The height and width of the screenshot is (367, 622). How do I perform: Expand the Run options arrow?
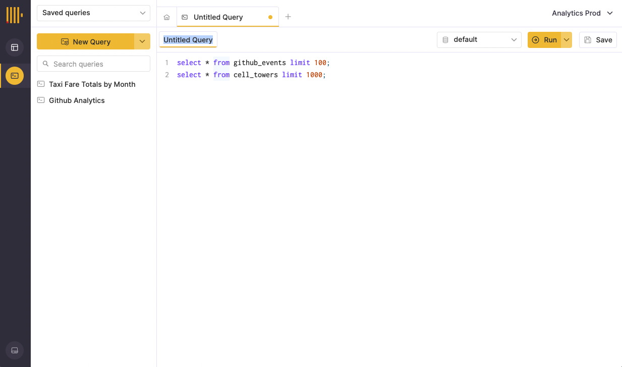567,40
